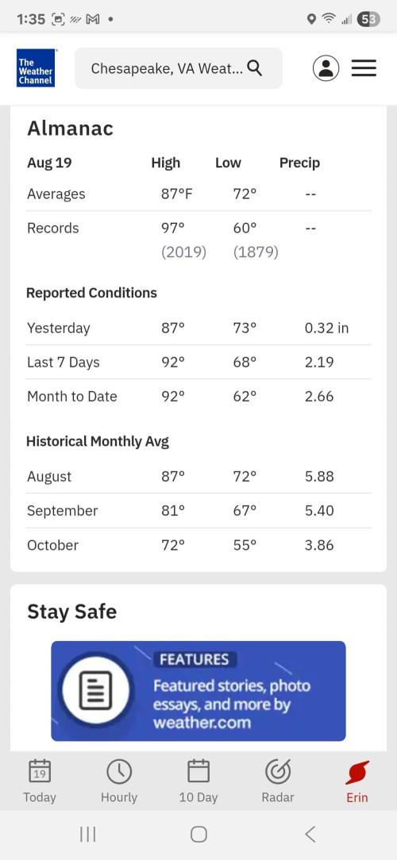
Task: Open the hamburger menu
Action: click(x=364, y=68)
